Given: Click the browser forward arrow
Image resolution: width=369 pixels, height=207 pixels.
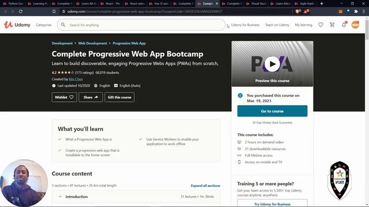Looking at the screenshot, I should coord(13,11).
